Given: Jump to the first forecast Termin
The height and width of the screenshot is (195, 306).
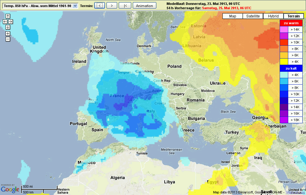Looking at the screenshot, I should (x=125, y=6).
